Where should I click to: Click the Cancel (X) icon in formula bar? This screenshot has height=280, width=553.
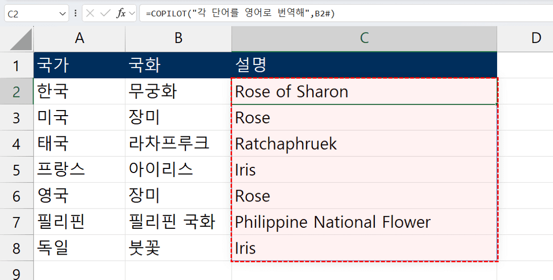[90, 14]
